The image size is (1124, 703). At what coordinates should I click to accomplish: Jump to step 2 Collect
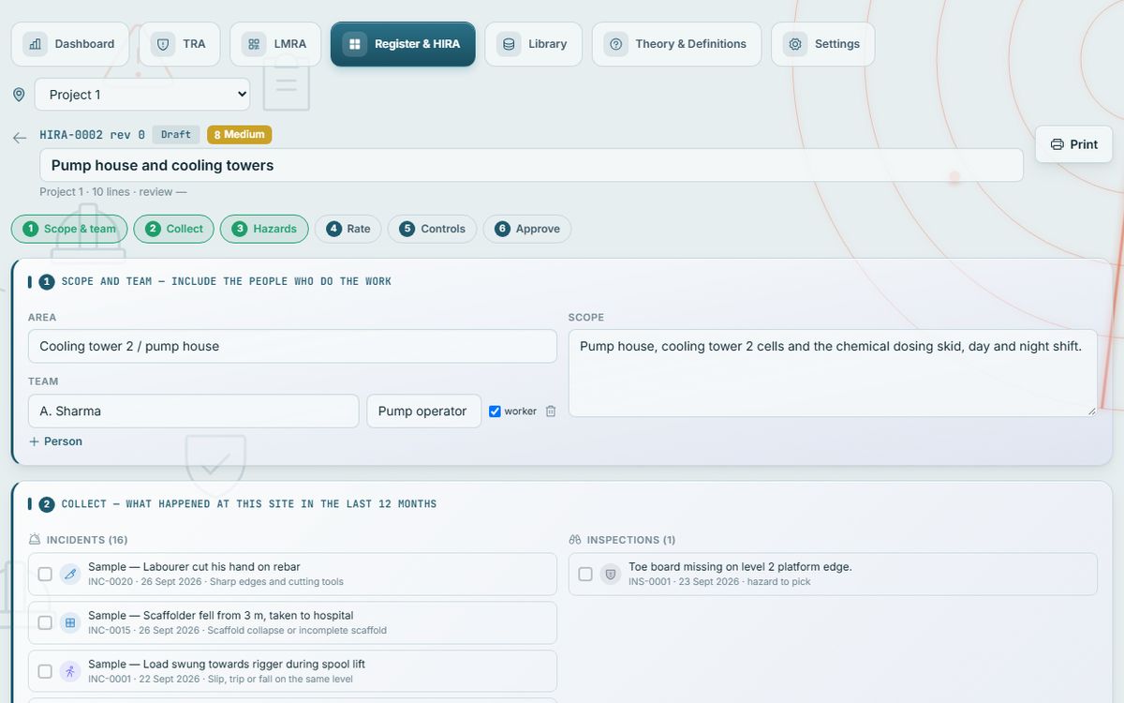(x=174, y=229)
